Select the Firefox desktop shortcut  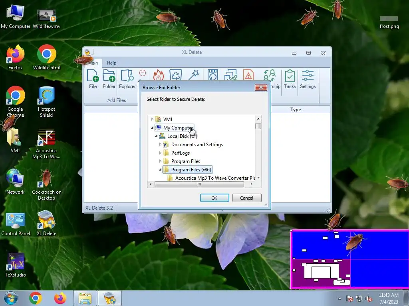(16, 57)
